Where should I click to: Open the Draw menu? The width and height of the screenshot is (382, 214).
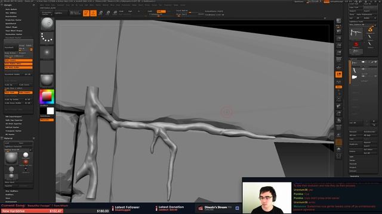coord(67,5)
